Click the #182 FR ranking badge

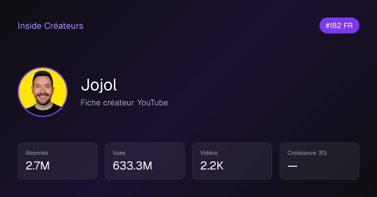[x=339, y=26]
